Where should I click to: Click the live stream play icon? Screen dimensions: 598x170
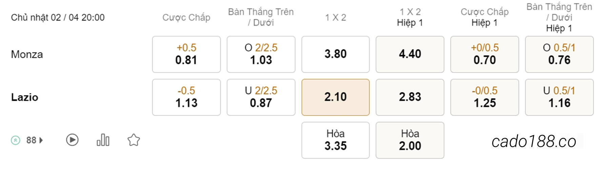point(72,140)
